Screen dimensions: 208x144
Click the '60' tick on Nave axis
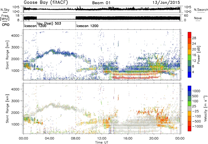pyautogui.click(x=186, y=16)
